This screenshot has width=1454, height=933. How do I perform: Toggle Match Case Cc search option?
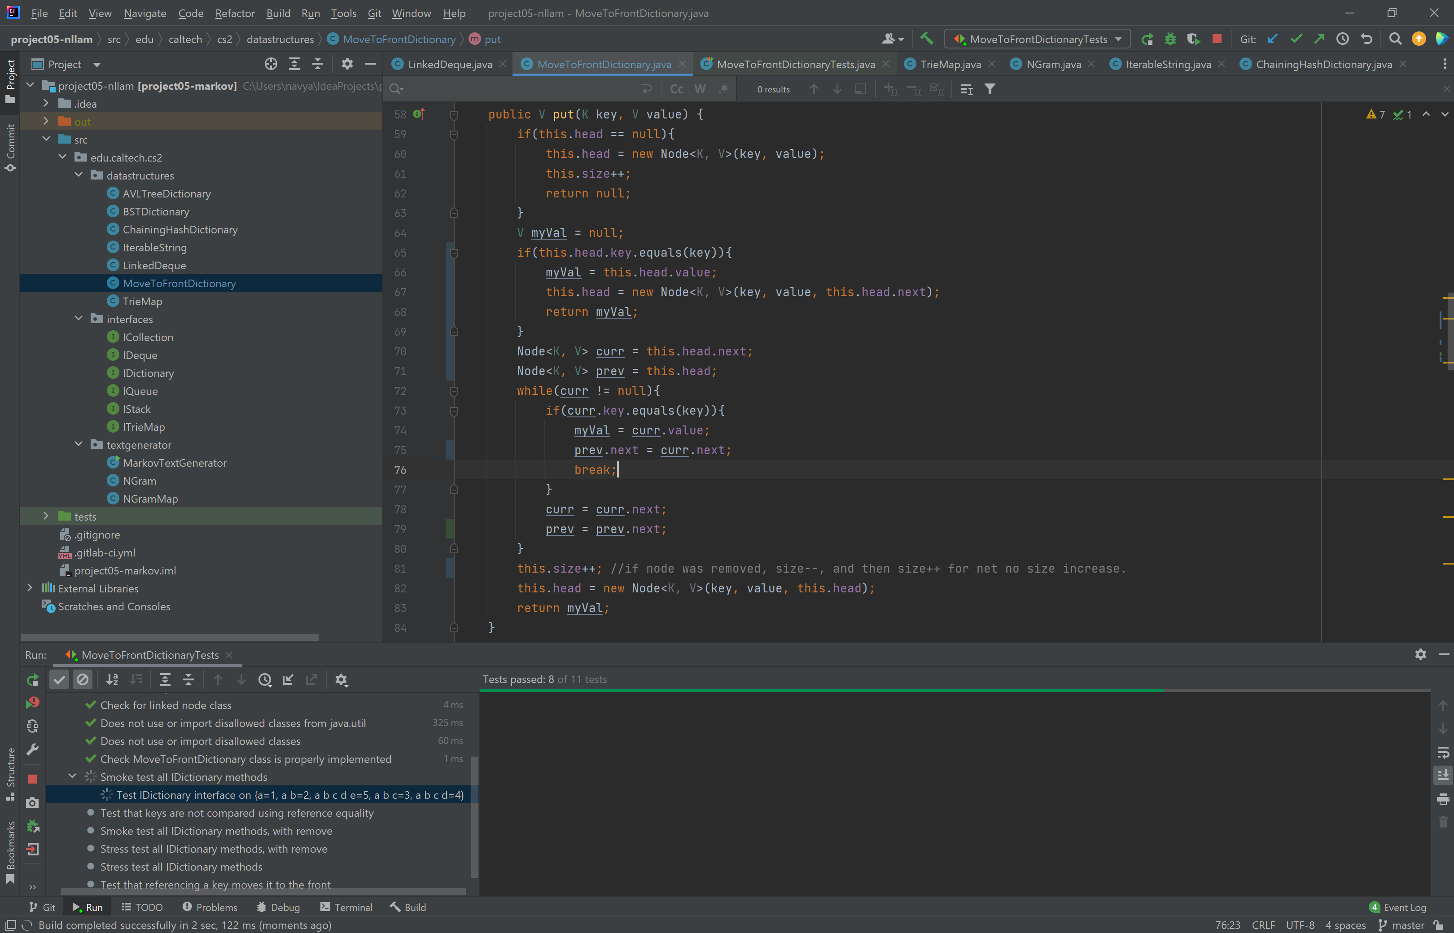(676, 89)
